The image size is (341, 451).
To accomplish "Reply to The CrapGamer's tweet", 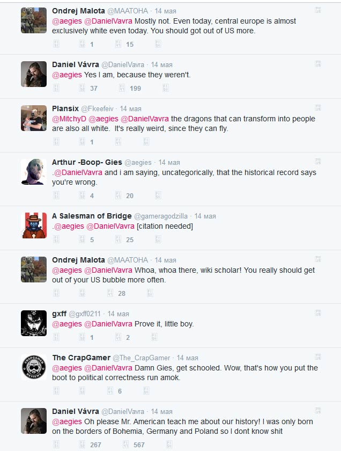I will point(57,391).
